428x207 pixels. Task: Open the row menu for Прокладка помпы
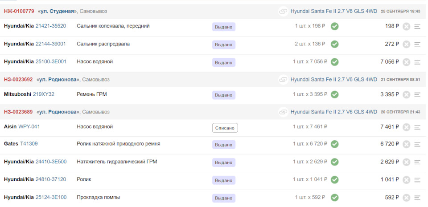point(417,198)
